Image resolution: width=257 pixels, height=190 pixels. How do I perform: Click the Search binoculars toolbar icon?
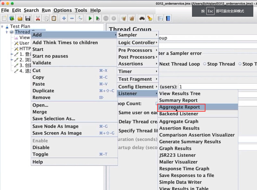[142, 18]
